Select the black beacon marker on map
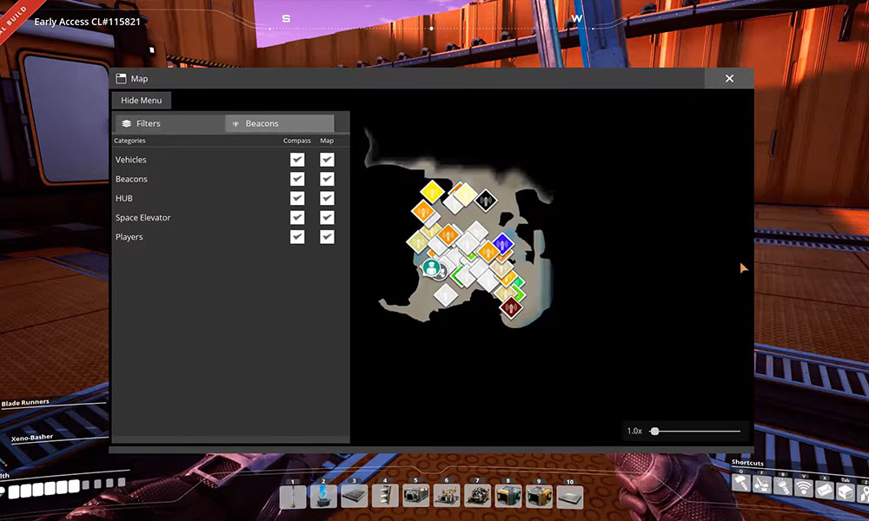 (x=486, y=201)
